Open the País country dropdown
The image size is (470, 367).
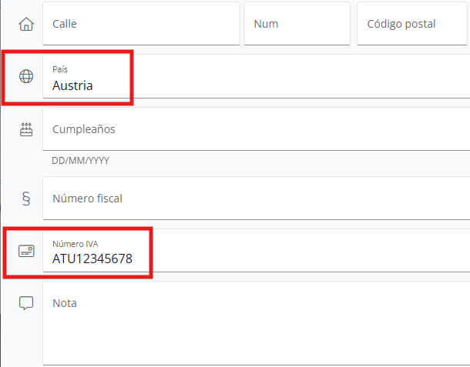point(257,76)
